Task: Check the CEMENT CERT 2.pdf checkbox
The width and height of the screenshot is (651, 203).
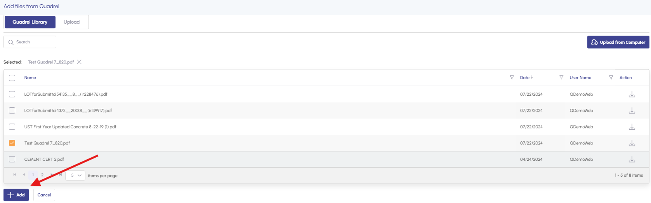Action: coord(12,159)
